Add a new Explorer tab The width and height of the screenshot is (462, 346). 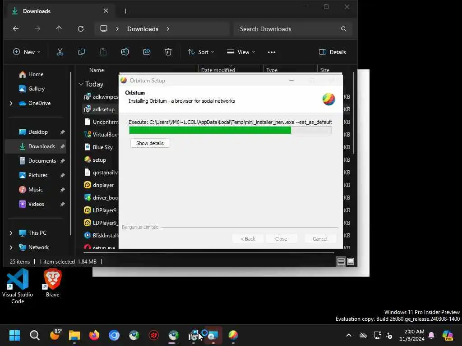[x=125, y=11]
